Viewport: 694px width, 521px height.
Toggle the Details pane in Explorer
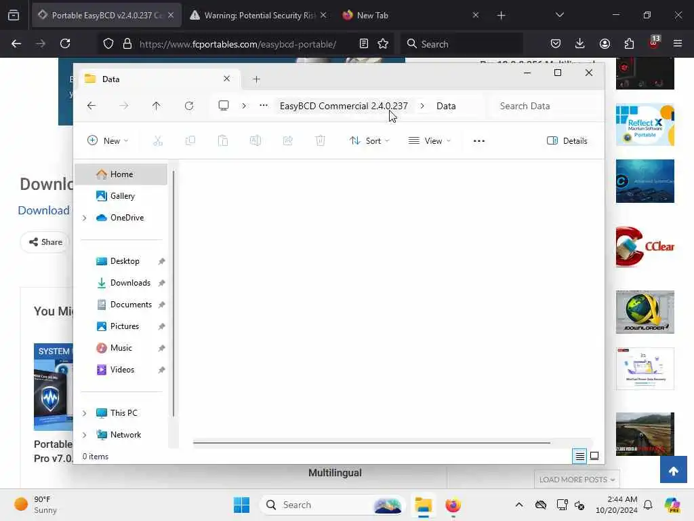pos(567,141)
